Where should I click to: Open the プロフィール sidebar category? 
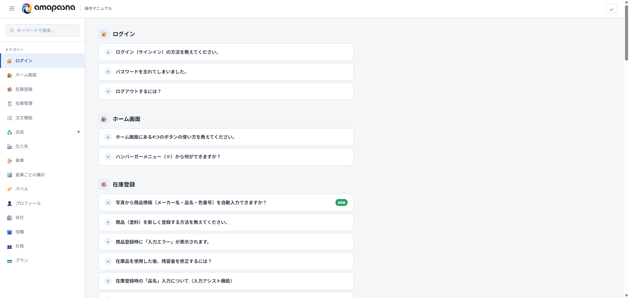(x=43, y=203)
